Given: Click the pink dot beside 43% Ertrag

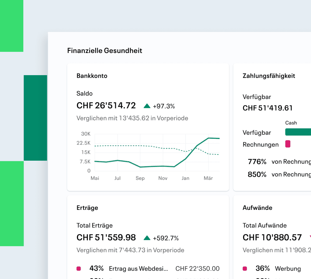Looking at the screenshot, I should (x=79, y=268).
